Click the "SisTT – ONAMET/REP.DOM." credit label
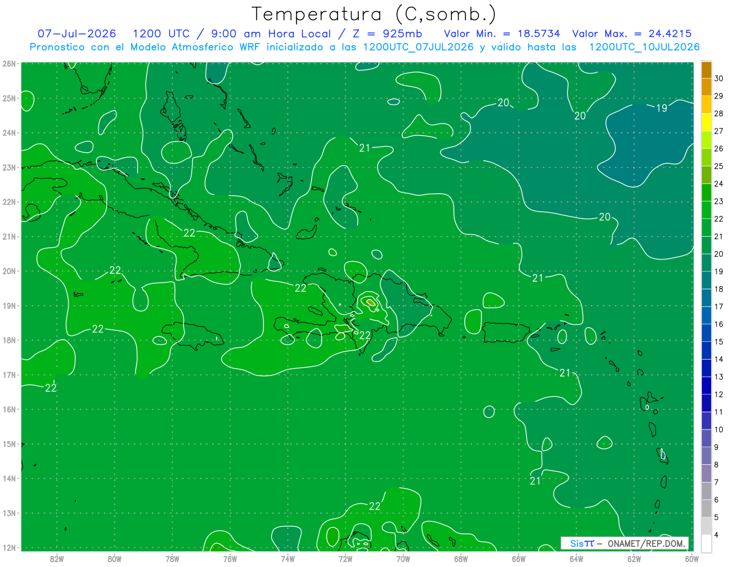The width and height of the screenshot is (735, 567). pos(626,543)
